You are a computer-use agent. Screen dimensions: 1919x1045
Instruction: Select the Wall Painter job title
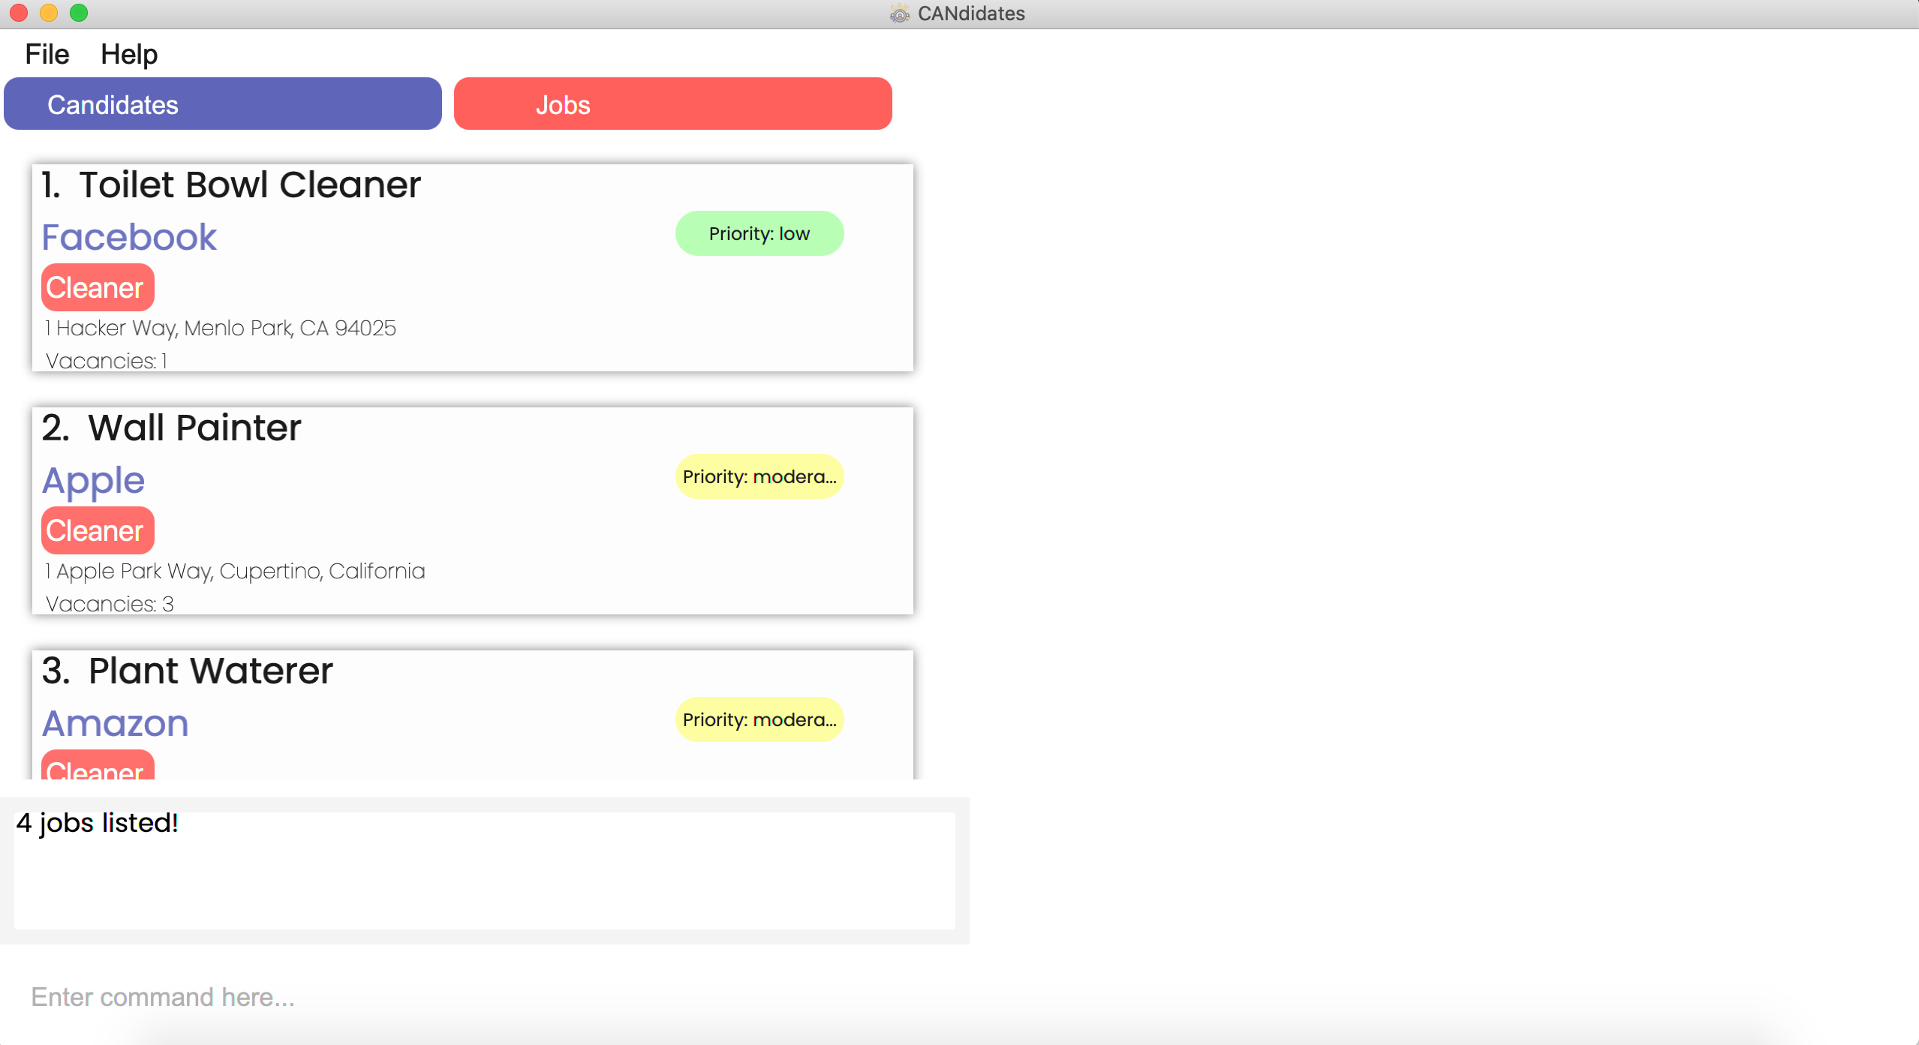coord(194,428)
